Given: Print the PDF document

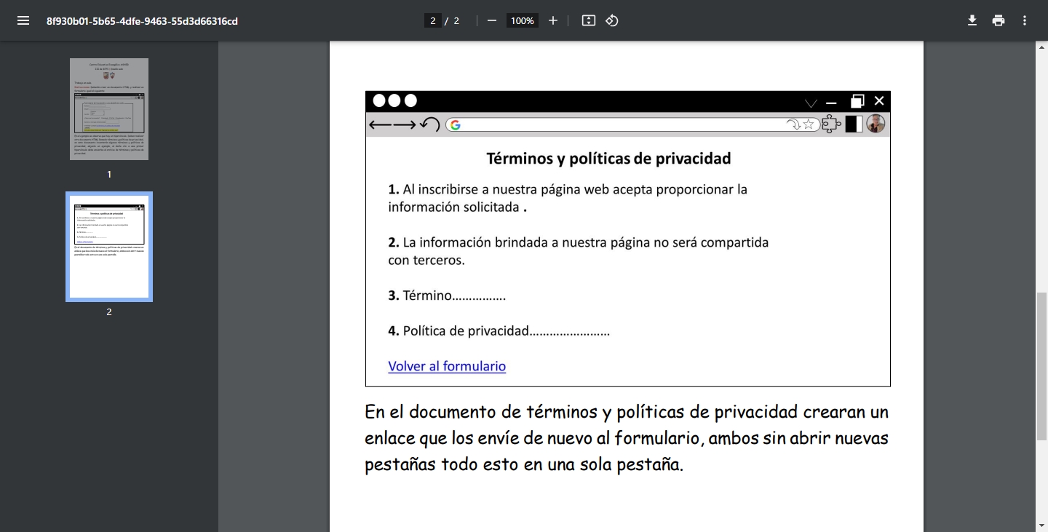Looking at the screenshot, I should (999, 20).
